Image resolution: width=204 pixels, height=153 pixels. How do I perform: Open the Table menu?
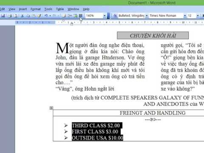pos(60,9)
